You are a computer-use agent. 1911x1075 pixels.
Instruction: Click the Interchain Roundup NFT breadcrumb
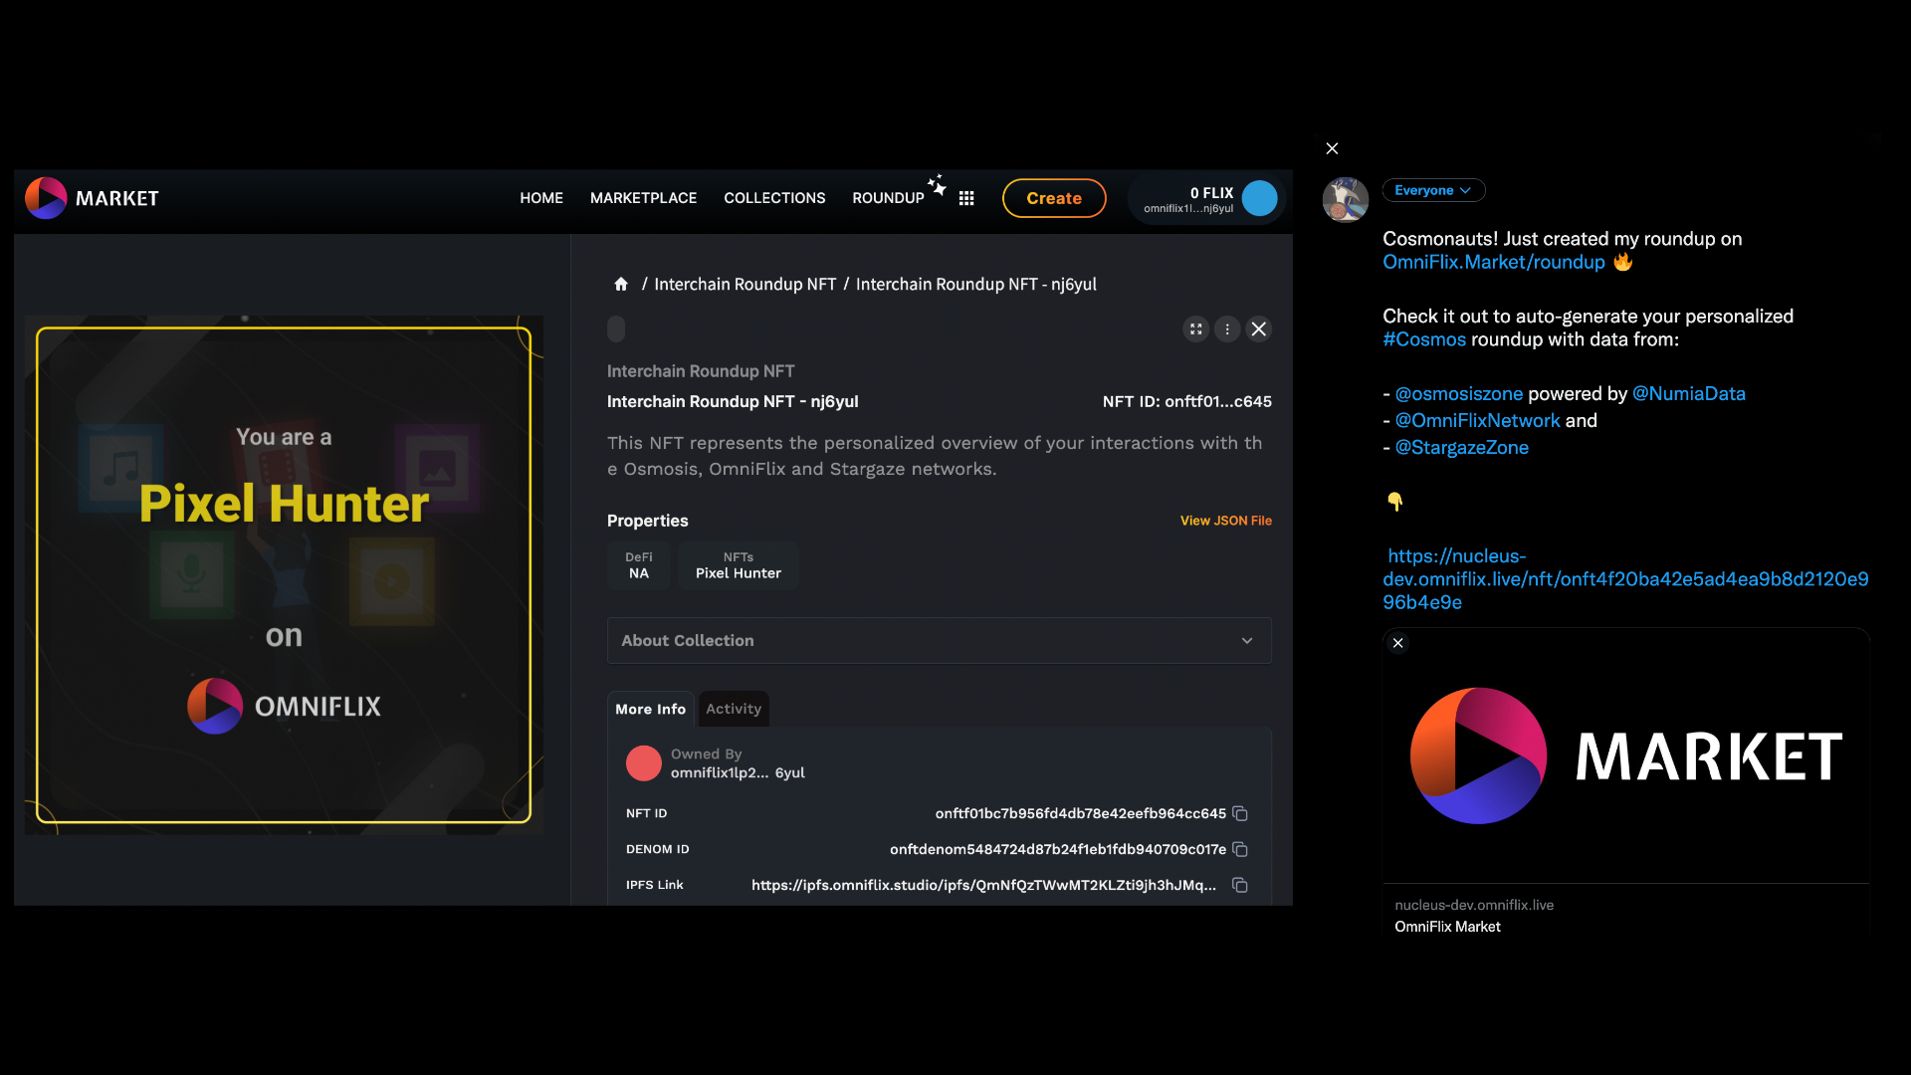pyautogui.click(x=744, y=285)
